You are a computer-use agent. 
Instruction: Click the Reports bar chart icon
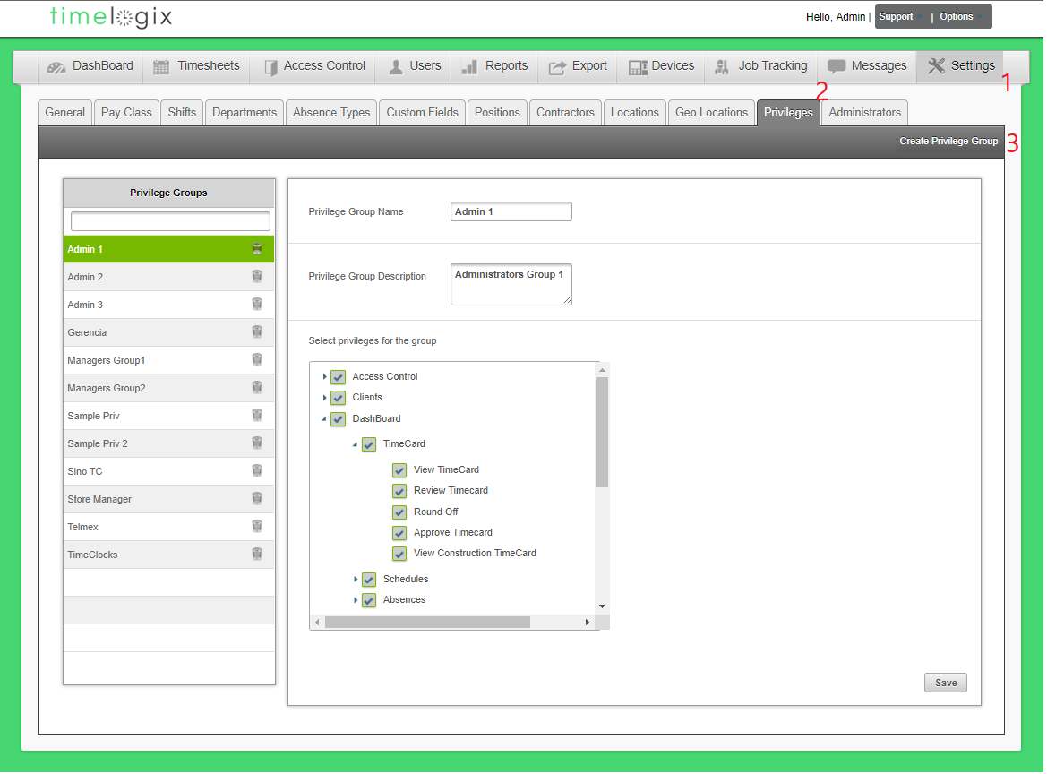click(469, 67)
